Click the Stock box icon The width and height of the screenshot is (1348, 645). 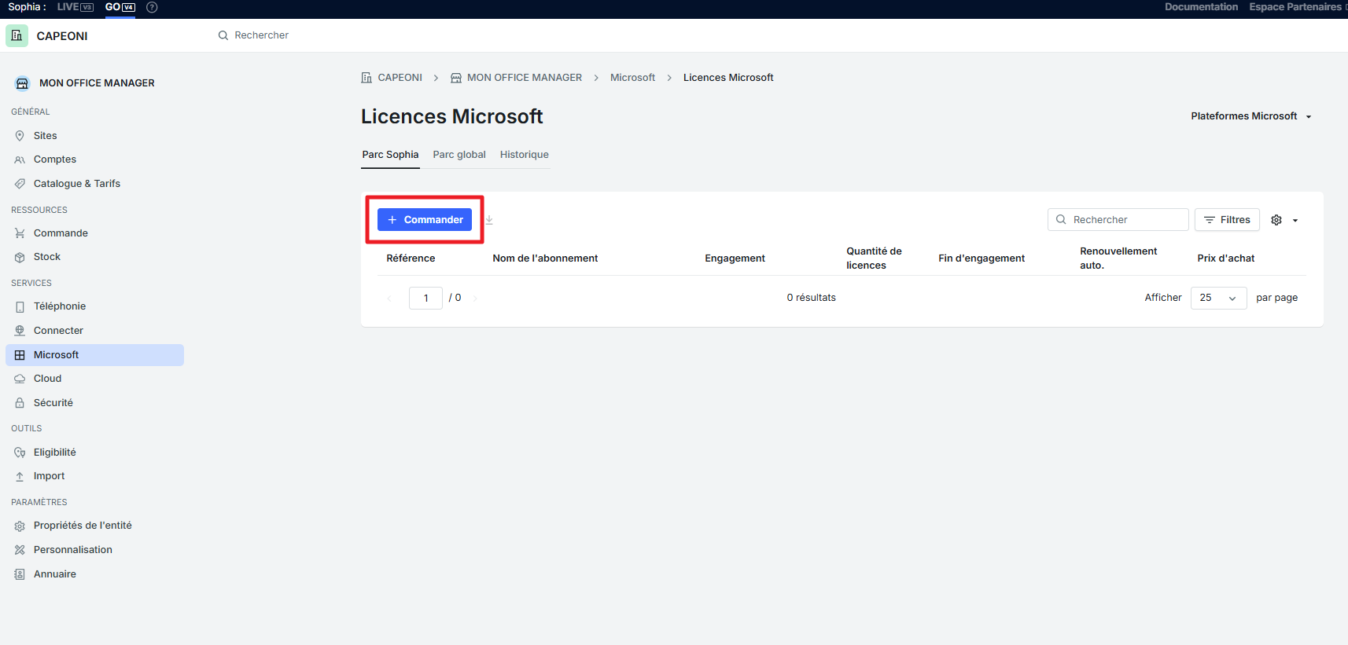(x=20, y=257)
